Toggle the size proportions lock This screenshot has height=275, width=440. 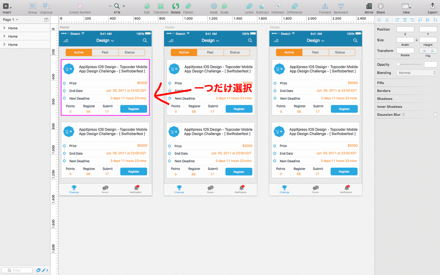(x=416, y=40)
